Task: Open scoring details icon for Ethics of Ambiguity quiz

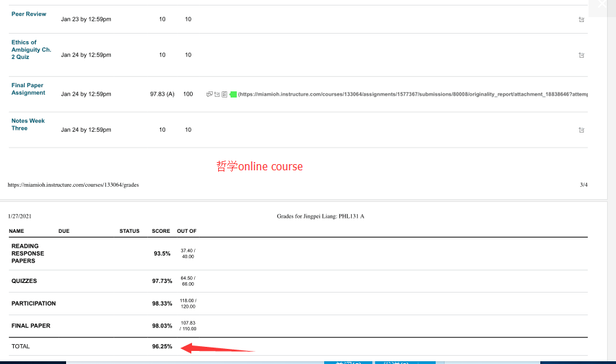Action: (x=582, y=55)
